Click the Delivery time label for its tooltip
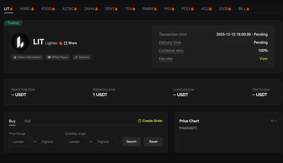The height and width of the screenshot is (163, 283). point(169,42)
